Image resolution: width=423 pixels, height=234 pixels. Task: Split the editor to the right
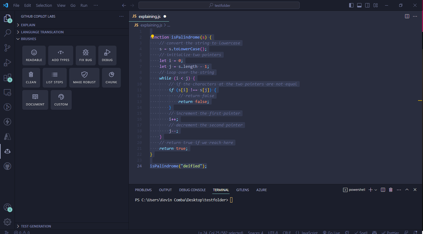[x=407, y=16]
